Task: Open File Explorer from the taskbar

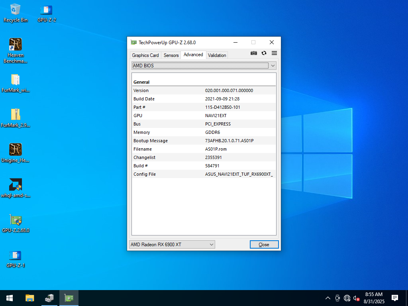Action: coord(29,298)
